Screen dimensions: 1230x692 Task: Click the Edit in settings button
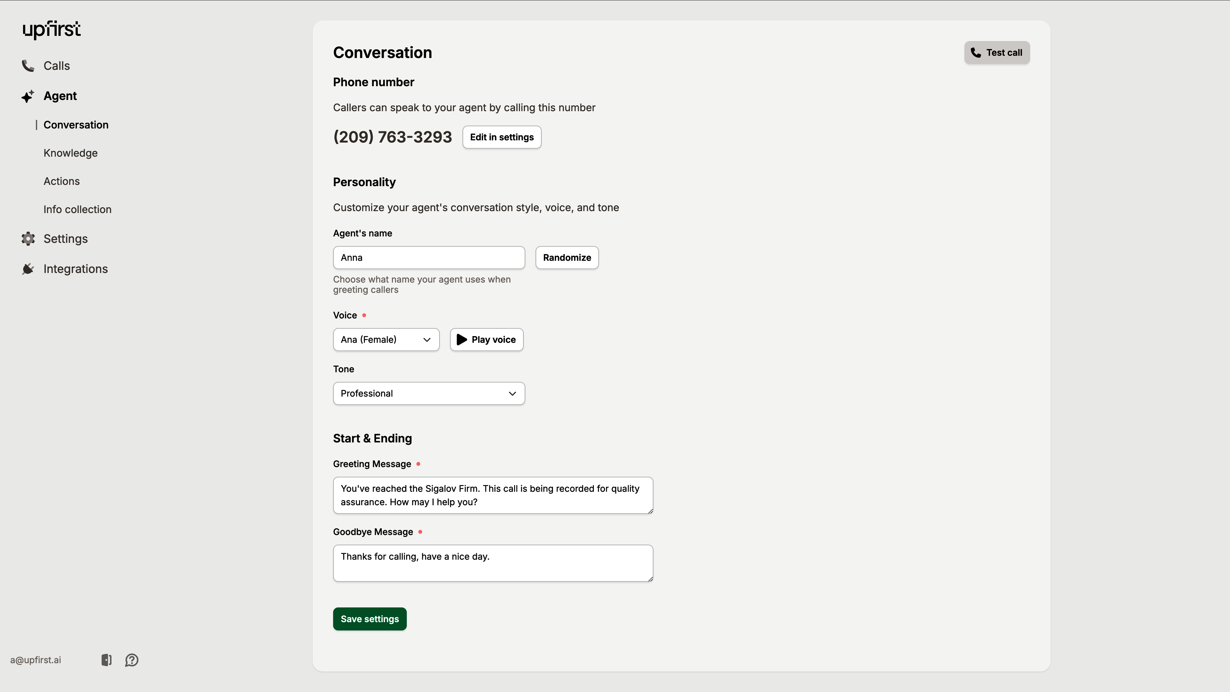click(501, 137)
